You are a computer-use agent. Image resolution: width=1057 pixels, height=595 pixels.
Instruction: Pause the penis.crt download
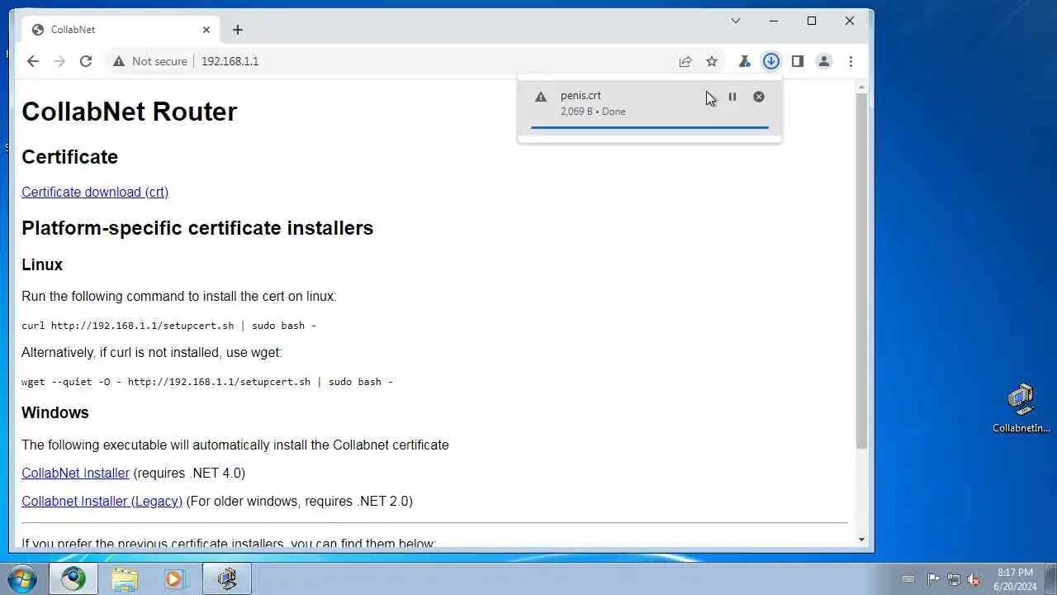point(732,97)
